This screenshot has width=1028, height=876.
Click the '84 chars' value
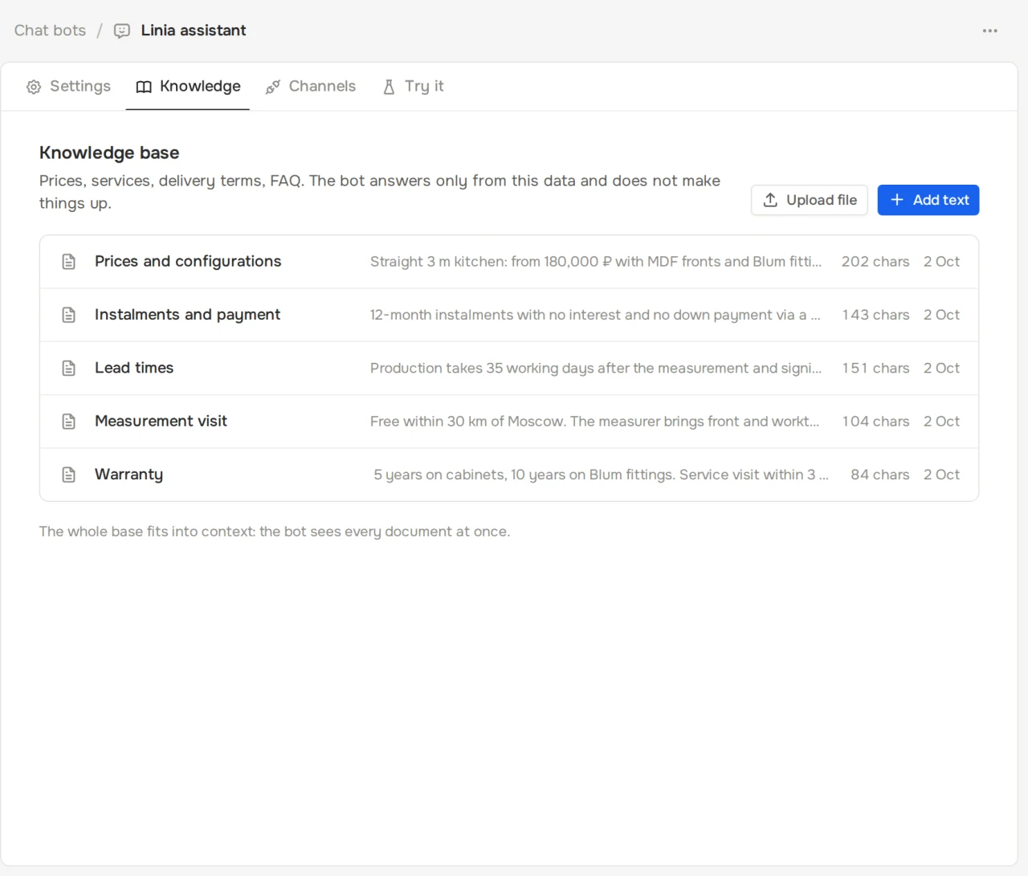(880, 475)
